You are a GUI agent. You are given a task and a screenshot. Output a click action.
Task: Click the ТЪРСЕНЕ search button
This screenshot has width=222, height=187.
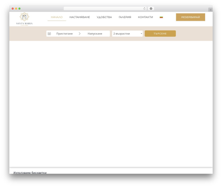pyautogui.click(x=160, y=34)
